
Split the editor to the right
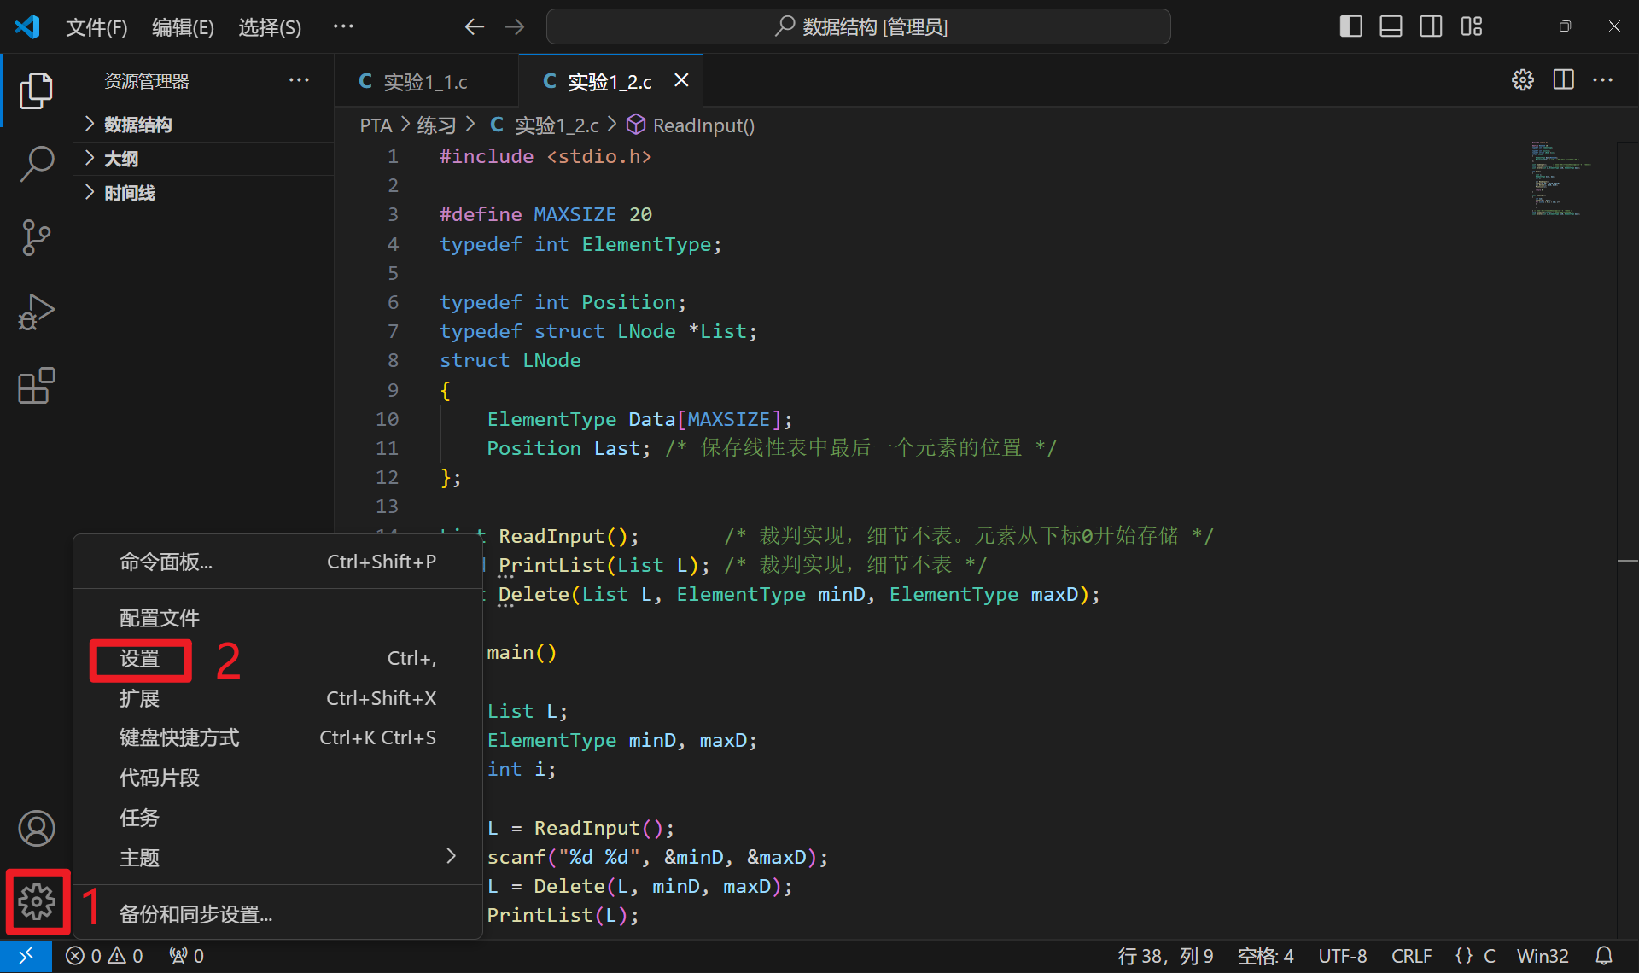point(1563,80)
